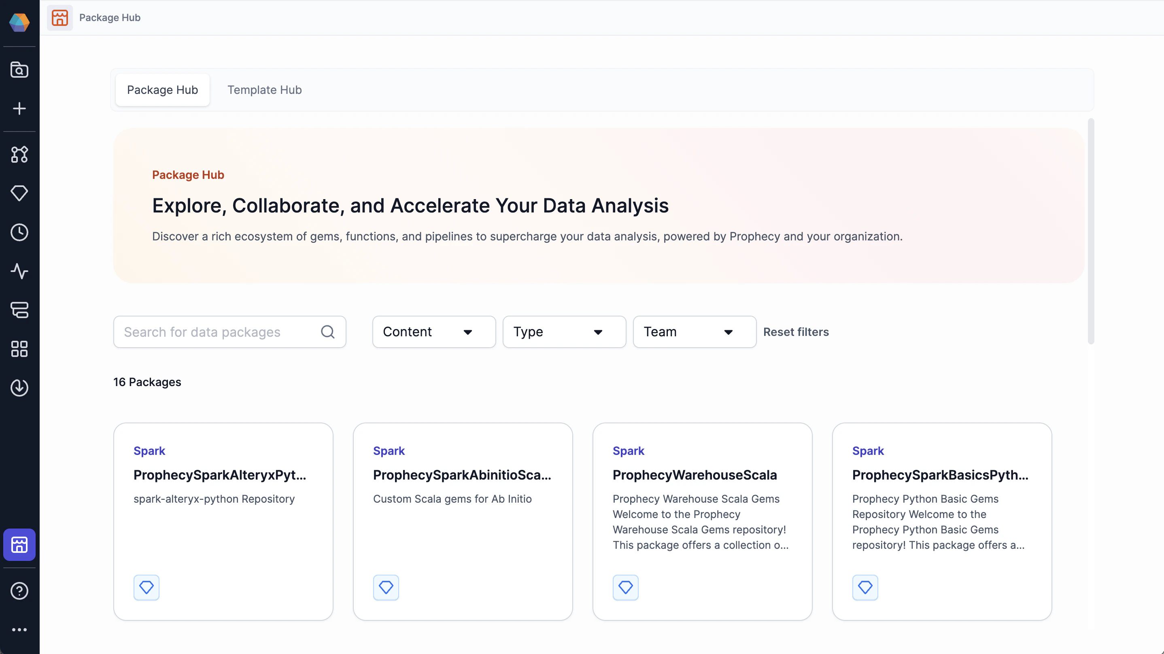Open deployments using the download sidebar icon
Image resolution: width=1164 pixels, height=654 pixels.
pos(19,387)
